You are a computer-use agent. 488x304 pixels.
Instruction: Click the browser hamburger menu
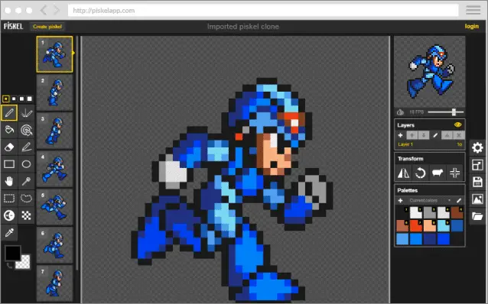473,10
